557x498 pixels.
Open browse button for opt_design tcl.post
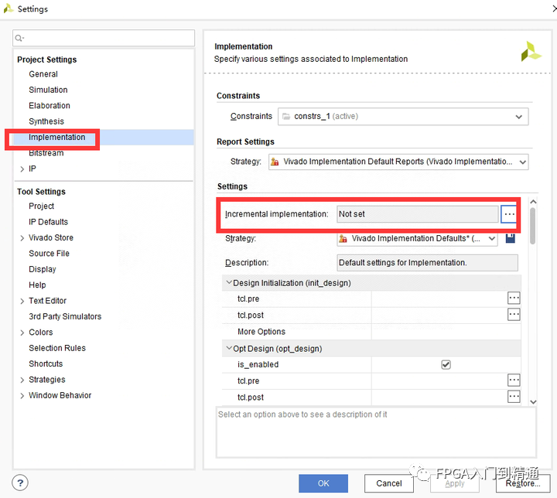(x=514, y=397)
